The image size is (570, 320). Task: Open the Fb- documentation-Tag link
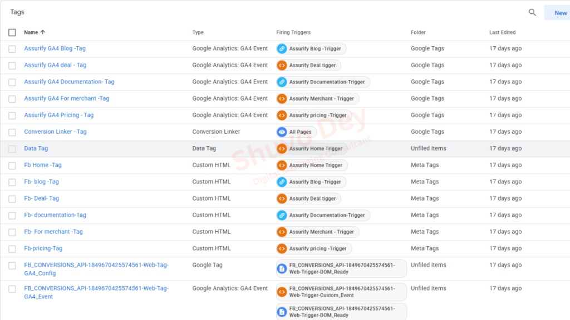point(55,215)
